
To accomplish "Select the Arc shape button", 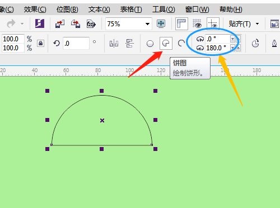I will pyautogui.click(x=181, y=44).
